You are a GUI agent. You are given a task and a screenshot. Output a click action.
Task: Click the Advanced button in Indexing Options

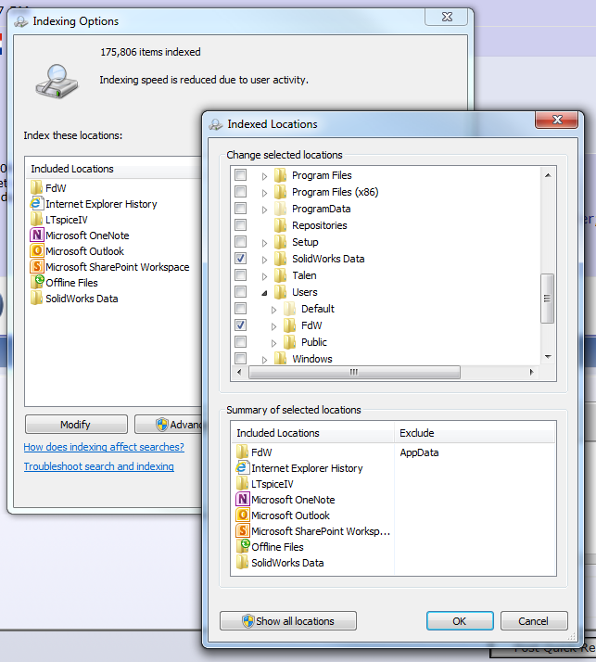point(169,425)
